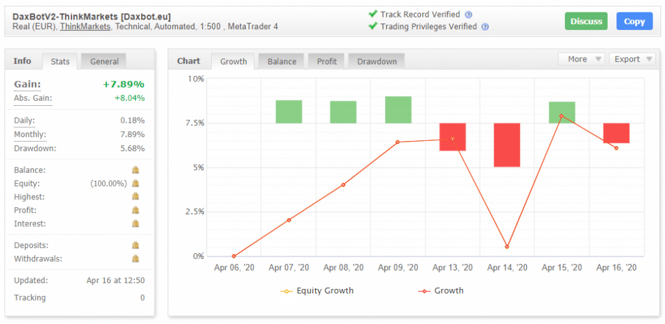Screen dimensions: 665x324
Task: Click the Trading Privileges Verified help icon
Action: point(485,27)
